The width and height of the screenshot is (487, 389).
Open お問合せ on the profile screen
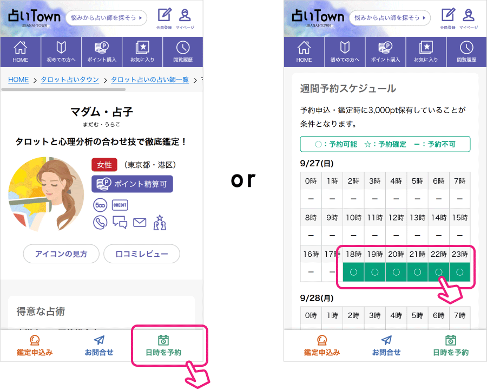coord(99,345)
